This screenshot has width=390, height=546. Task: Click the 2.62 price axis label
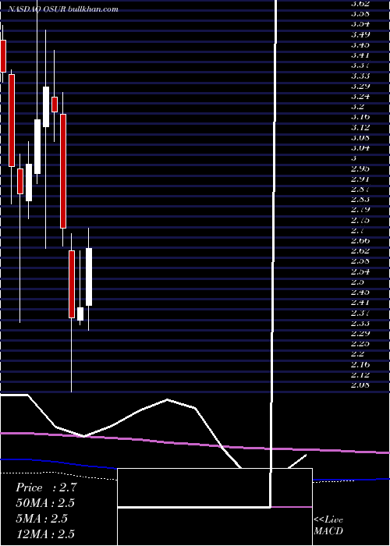point(360,251)
